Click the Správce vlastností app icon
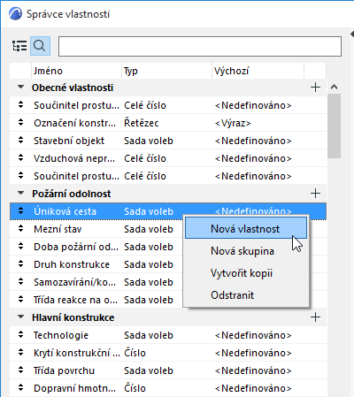The height and width of the screenshot is (397, 354). tap(15, 14)
